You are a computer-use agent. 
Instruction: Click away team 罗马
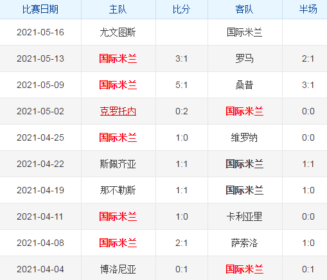click(x=245, y=58)
